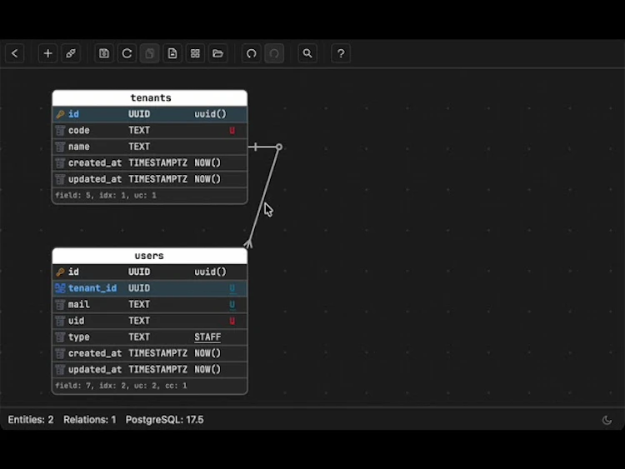Image resolution: width=625 pixels, height=469 pixels.
Task: Click the key icon in tenants id row
Action: (60, 114)
